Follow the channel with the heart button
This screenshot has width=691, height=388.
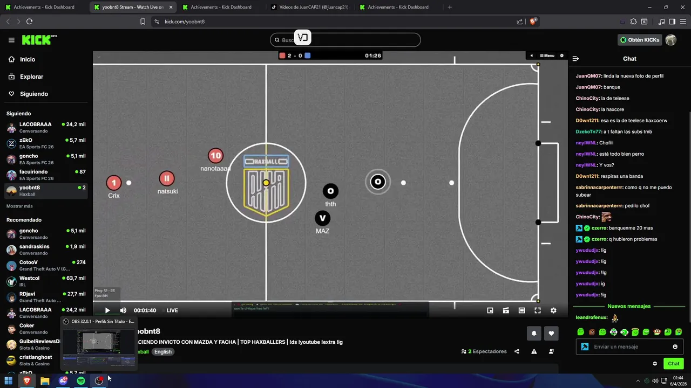(551, 333)
